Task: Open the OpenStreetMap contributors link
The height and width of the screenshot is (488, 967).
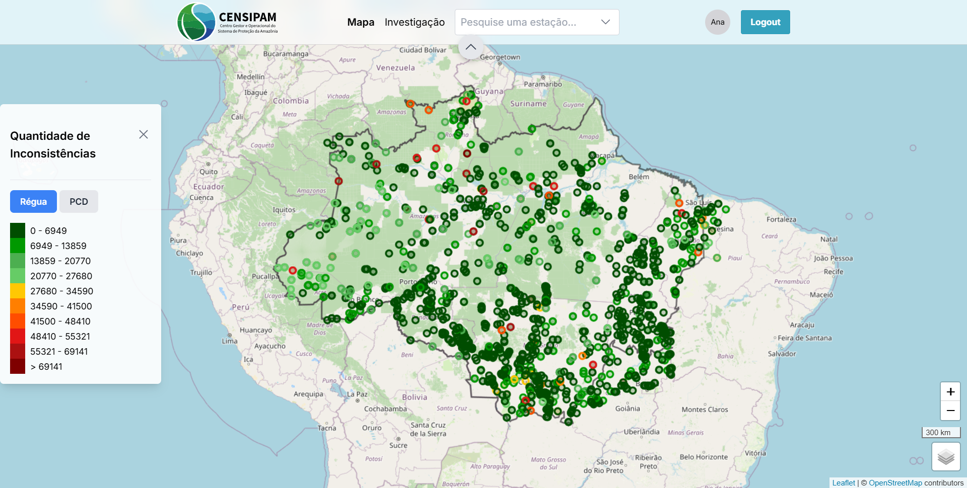Action: (895, 483)
